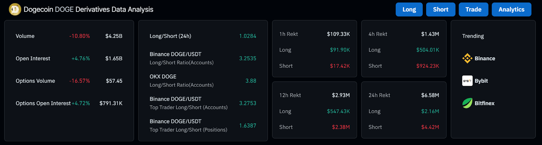This screenshot has height=145, width=542.
Task: Open the Bitfinex trending exchange link
Action: 484,103
